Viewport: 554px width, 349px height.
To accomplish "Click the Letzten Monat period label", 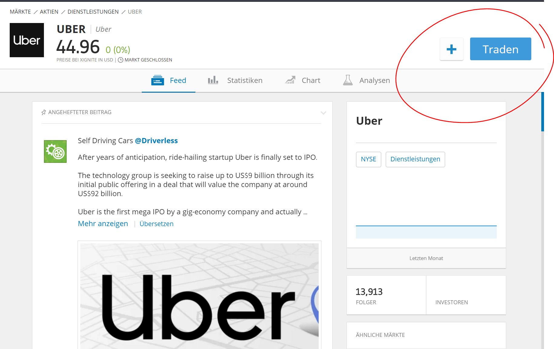I will click(x=426, y=258).
